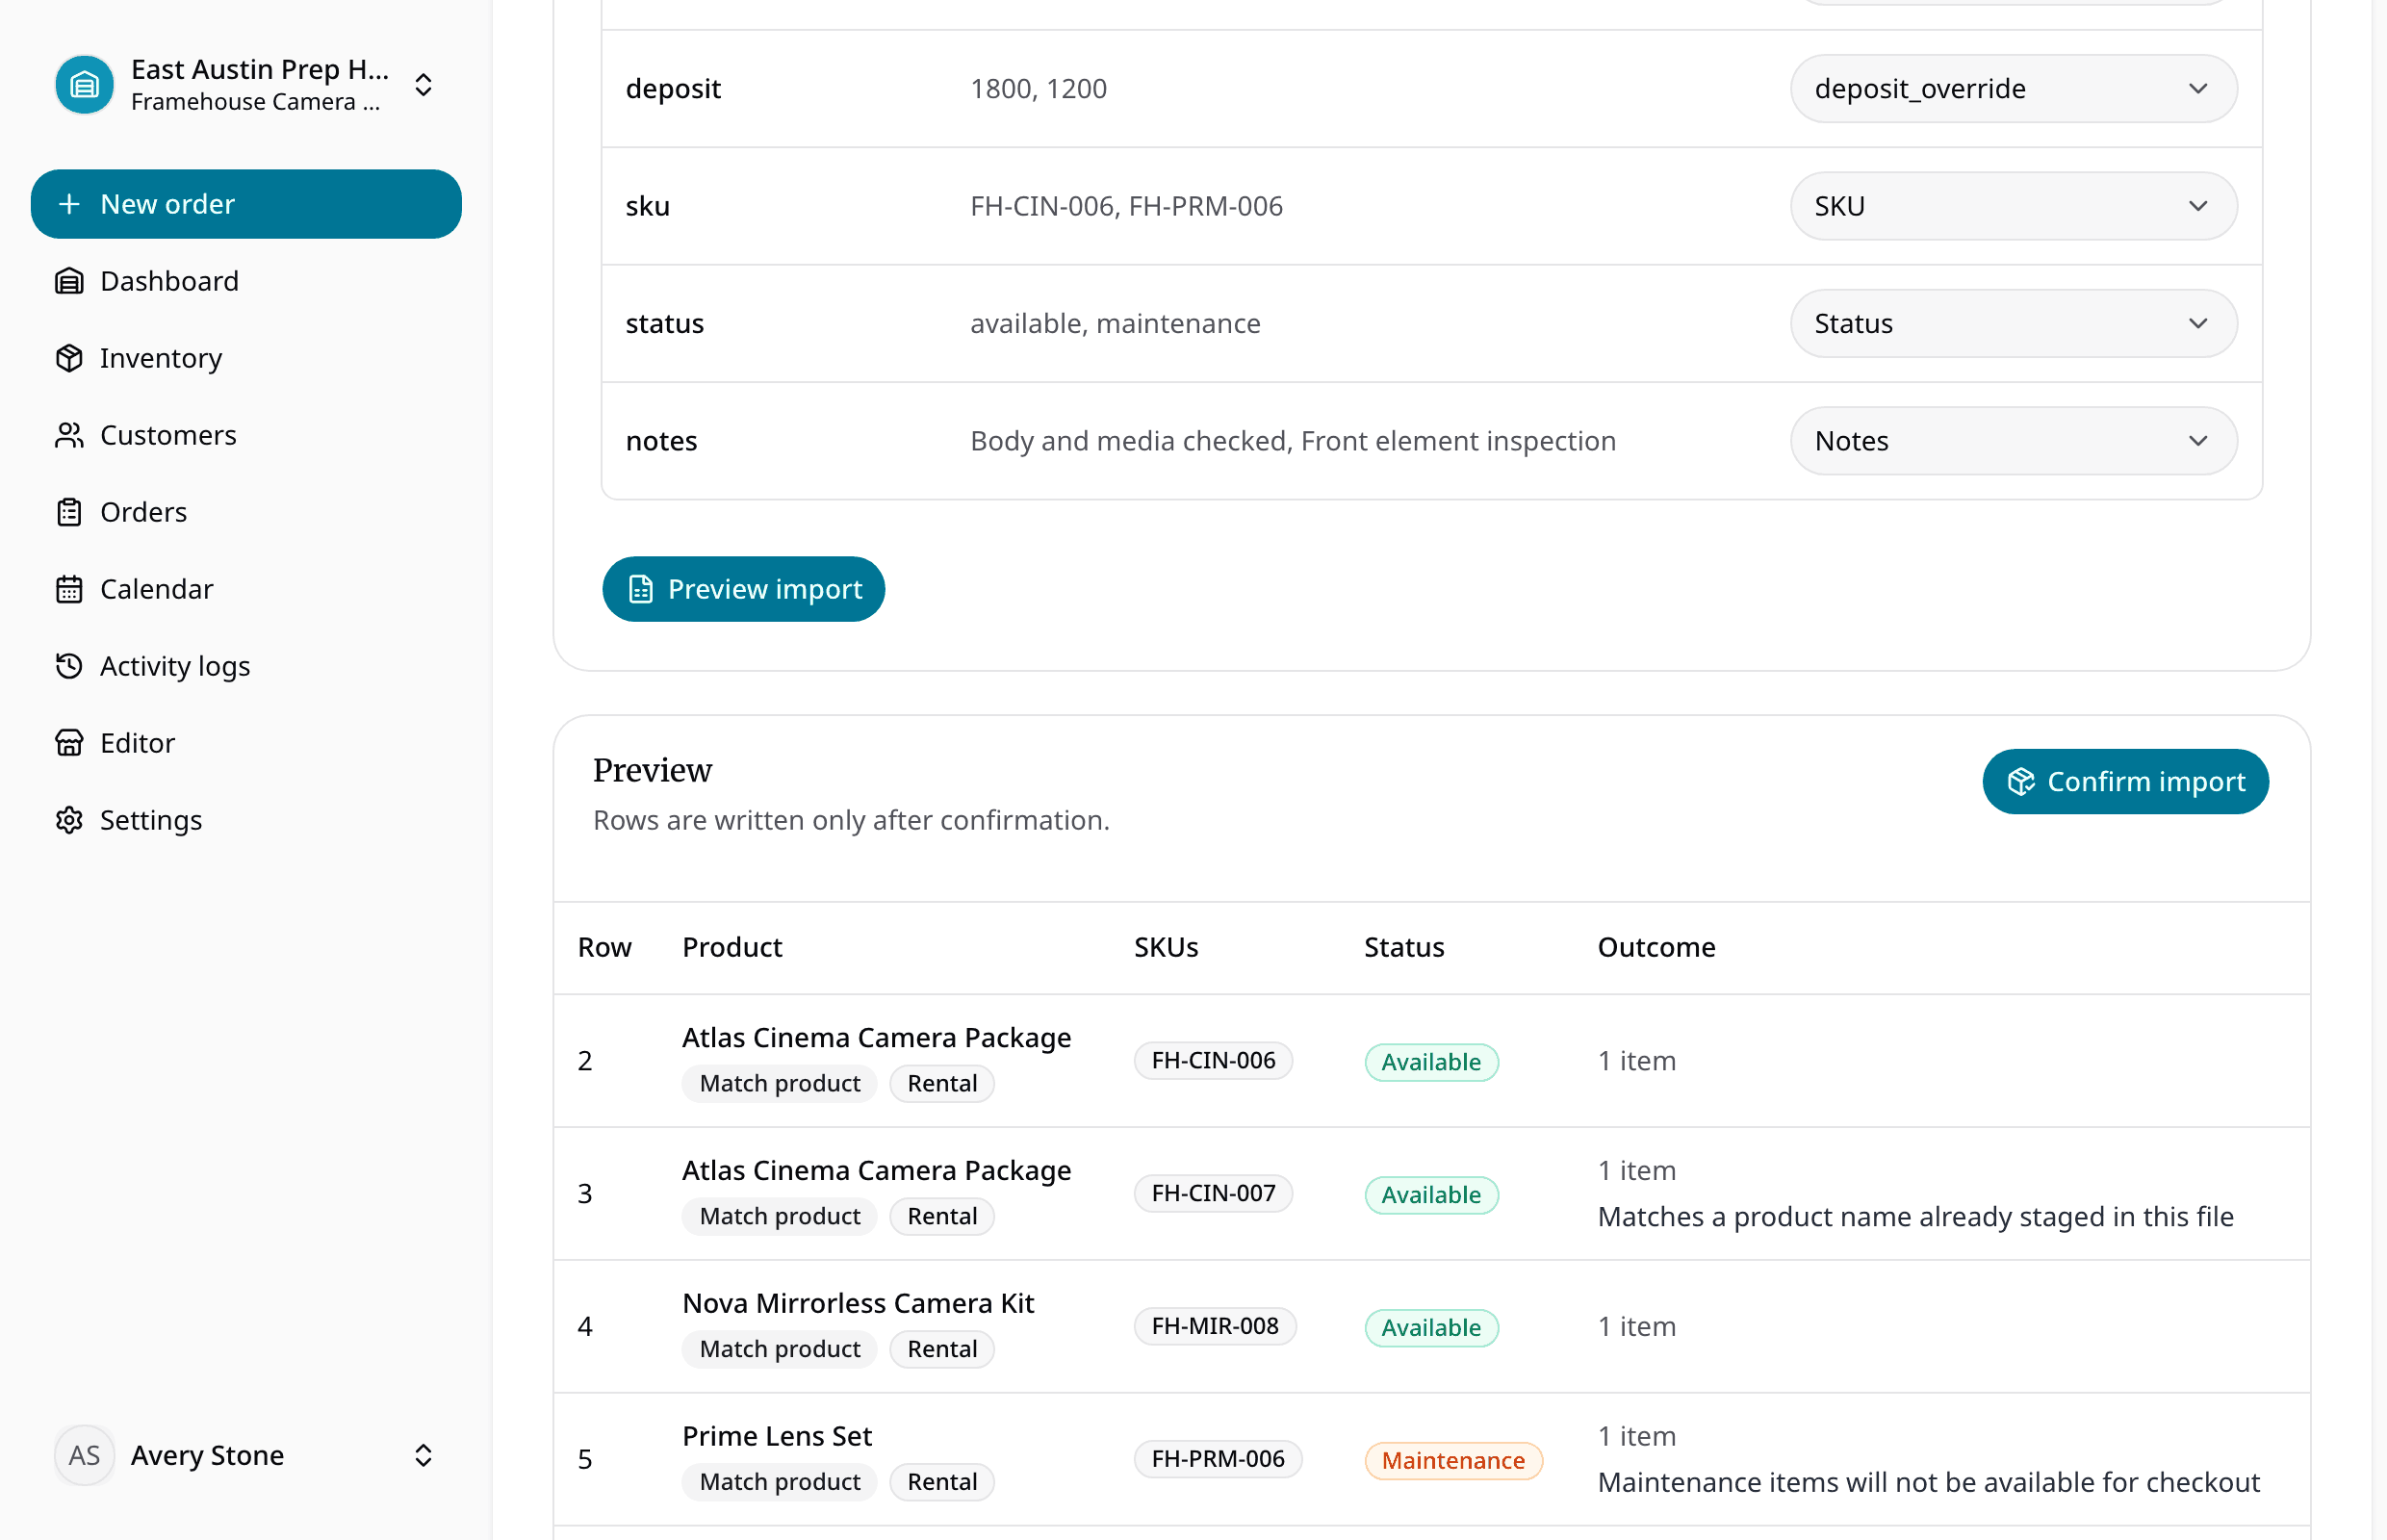Open the Dashboard page
Image resolution: width=2387 pixels, height=1540 pixels.
(246, 281)
